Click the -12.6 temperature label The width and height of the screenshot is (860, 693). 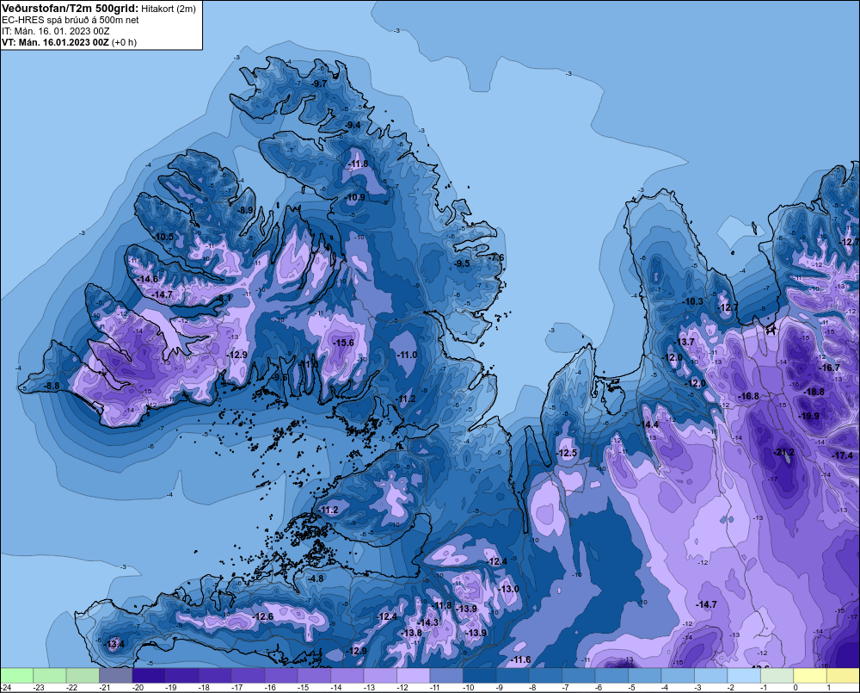click(x=262, y=616)
